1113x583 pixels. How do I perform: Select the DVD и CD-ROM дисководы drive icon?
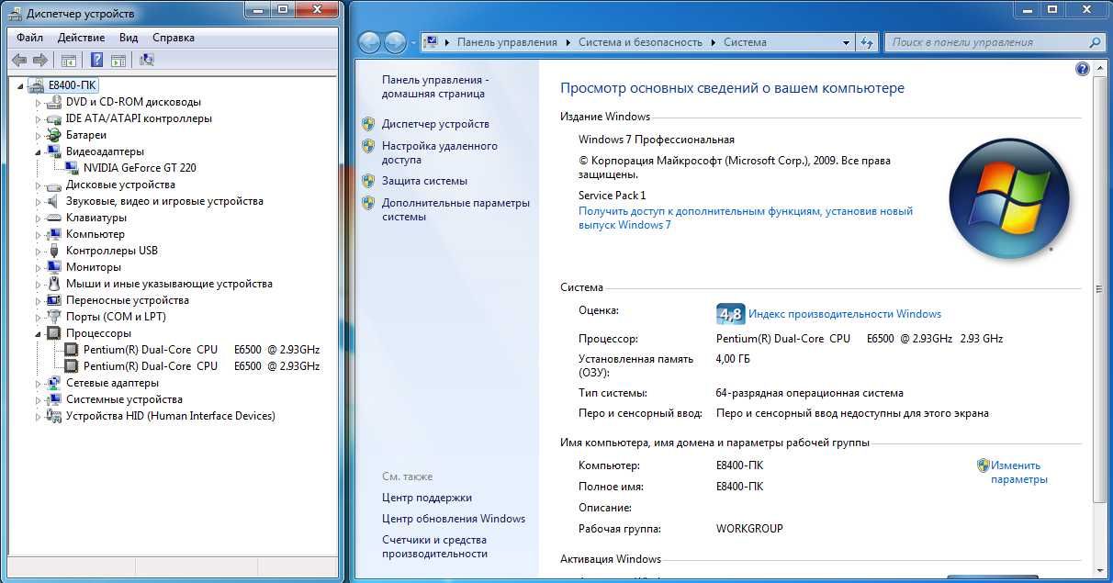(54, 102)
